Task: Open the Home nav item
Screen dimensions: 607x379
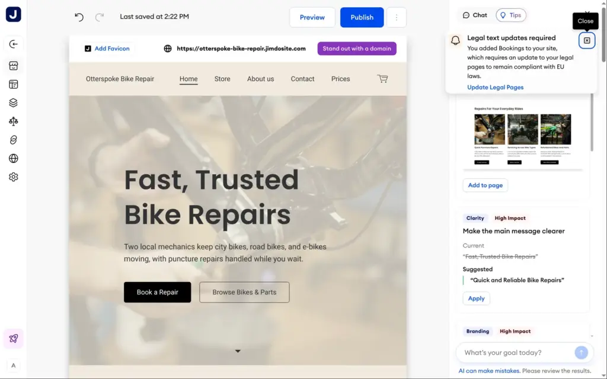Action: coord(189,79)
